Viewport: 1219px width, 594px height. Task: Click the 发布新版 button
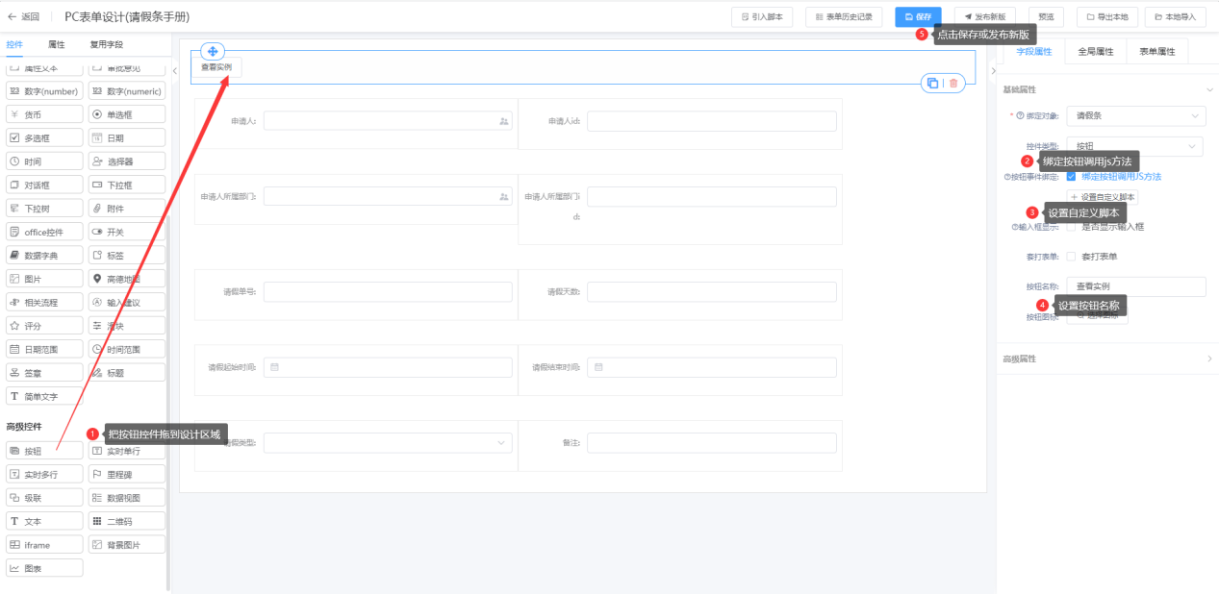pos(985,16)
